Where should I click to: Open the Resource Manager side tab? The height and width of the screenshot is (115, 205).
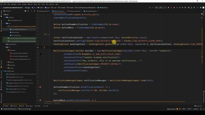pos(1,26)
